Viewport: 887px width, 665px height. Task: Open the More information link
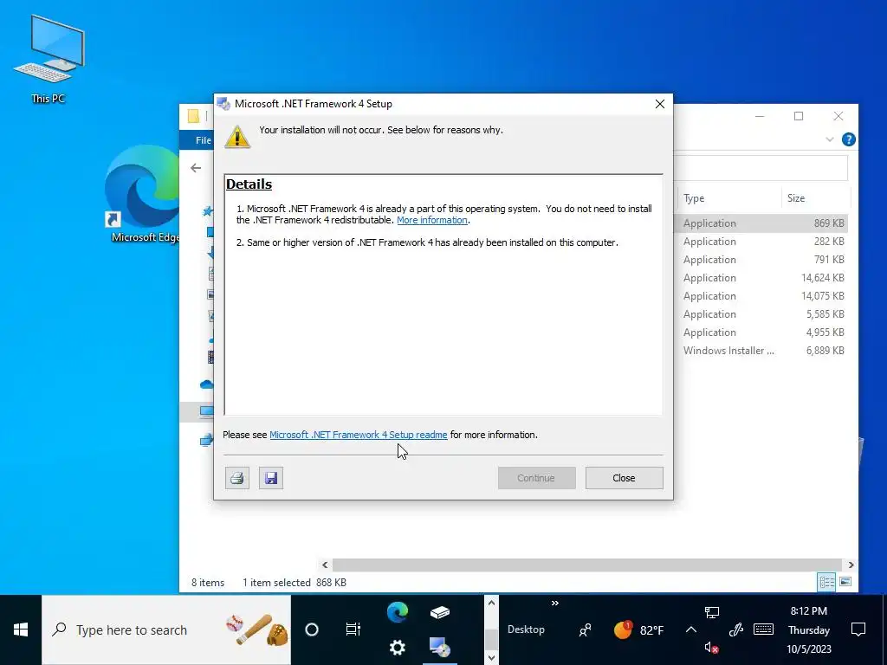point(432,220)
